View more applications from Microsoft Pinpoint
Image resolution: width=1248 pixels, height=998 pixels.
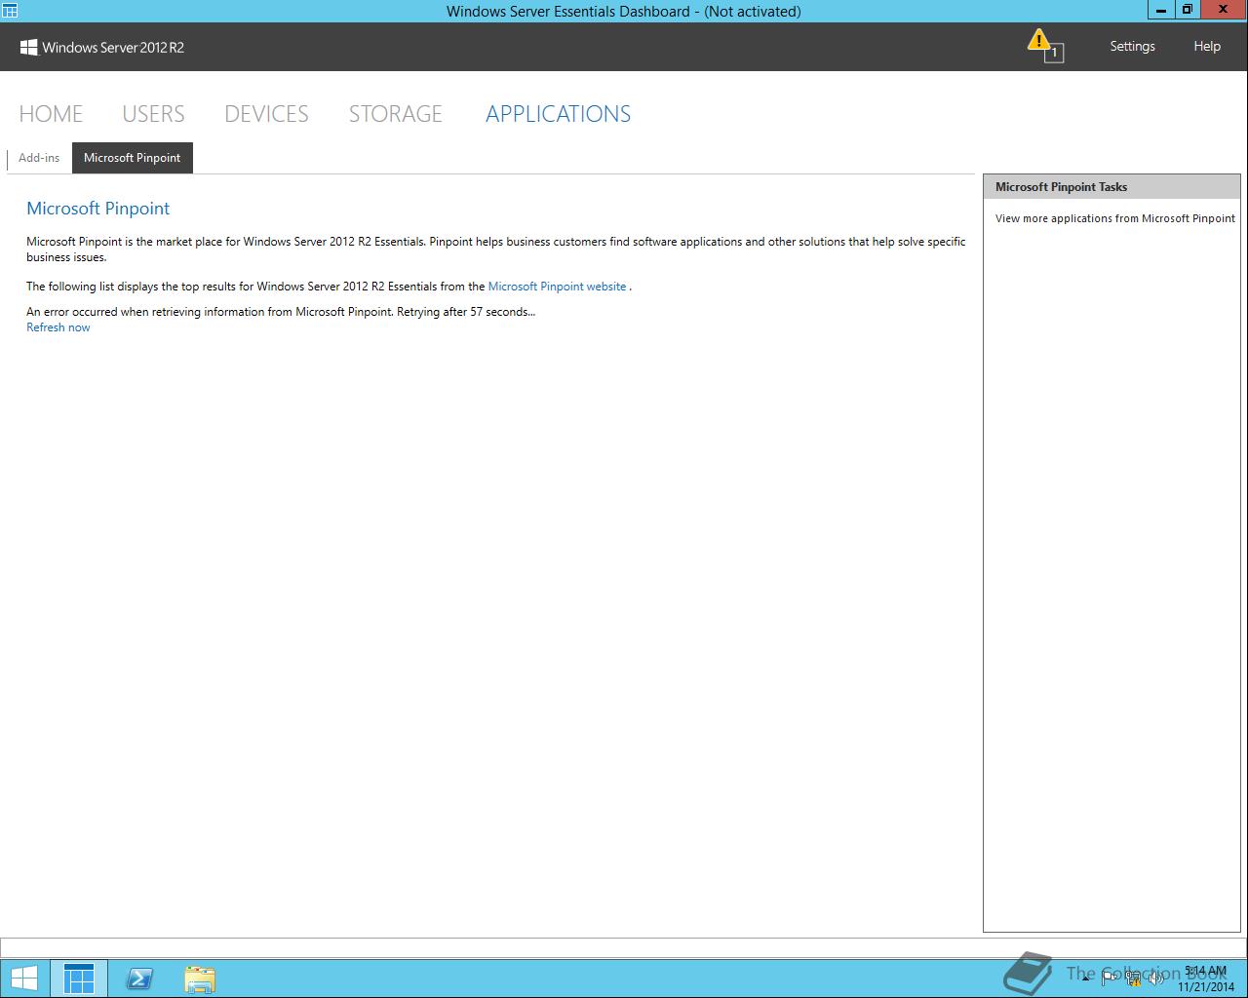(x=1115, y=218)
